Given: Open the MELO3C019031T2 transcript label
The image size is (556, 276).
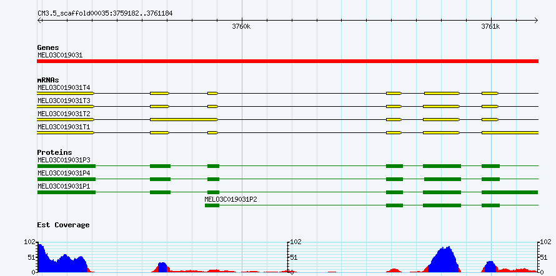Looking at the screenshot, I should 64,114.
